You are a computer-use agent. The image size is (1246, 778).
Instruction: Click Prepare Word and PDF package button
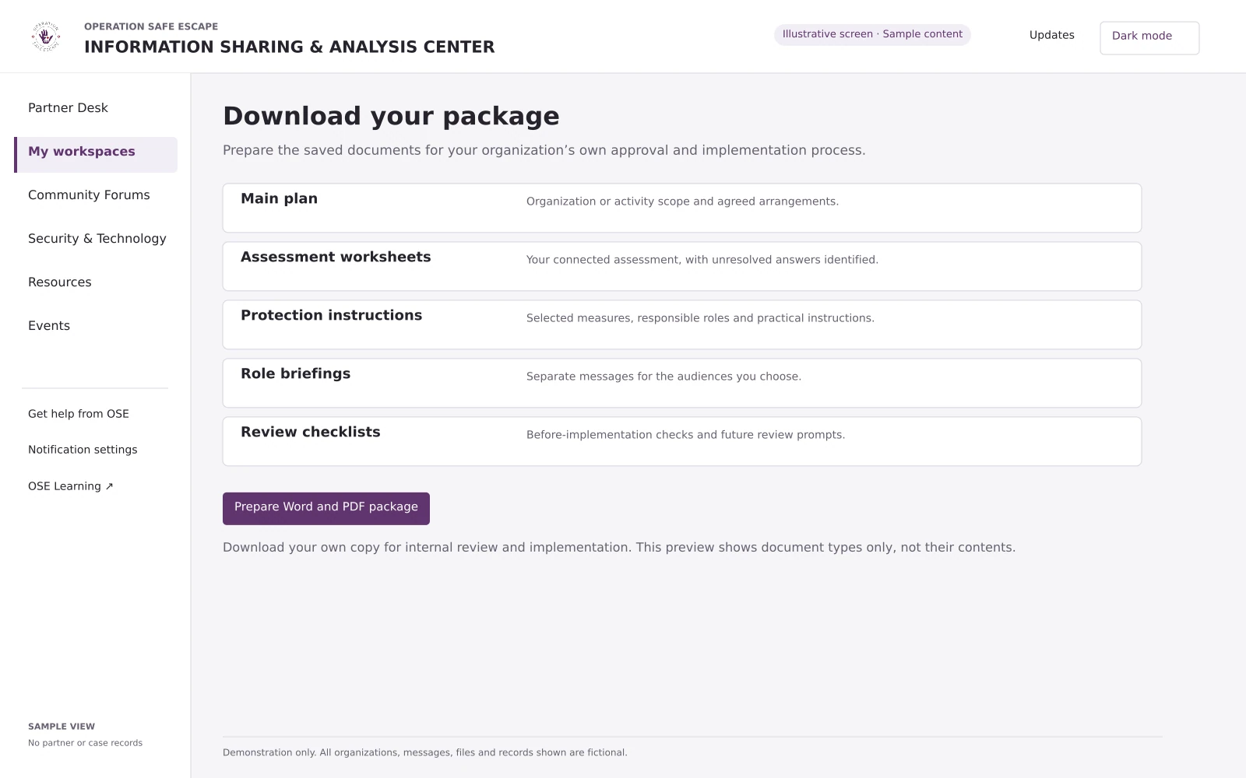(326, 508)
